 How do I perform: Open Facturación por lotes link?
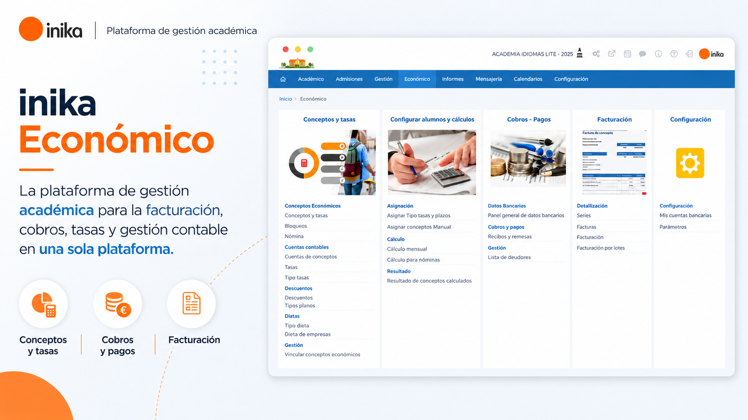click(600, 248)
